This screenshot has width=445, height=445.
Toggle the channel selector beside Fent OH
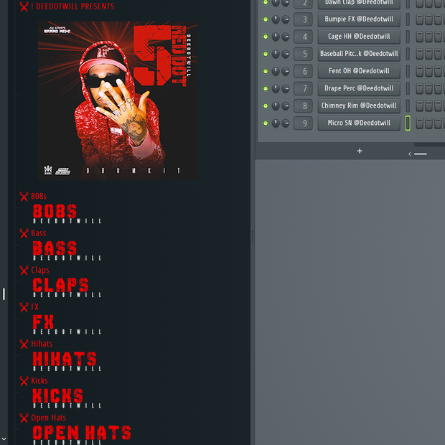click(408, 71)
